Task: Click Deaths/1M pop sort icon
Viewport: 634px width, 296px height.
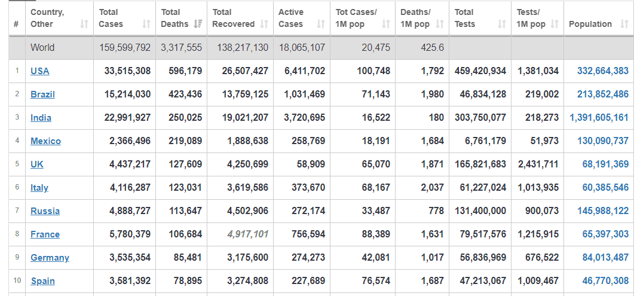Action: point(440,25)
